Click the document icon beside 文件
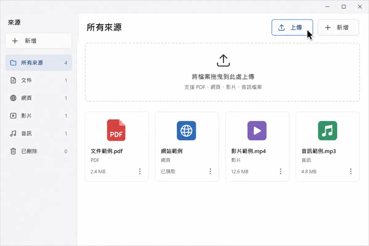Viewport: 369px width, 246px height. tap(13, 81)
